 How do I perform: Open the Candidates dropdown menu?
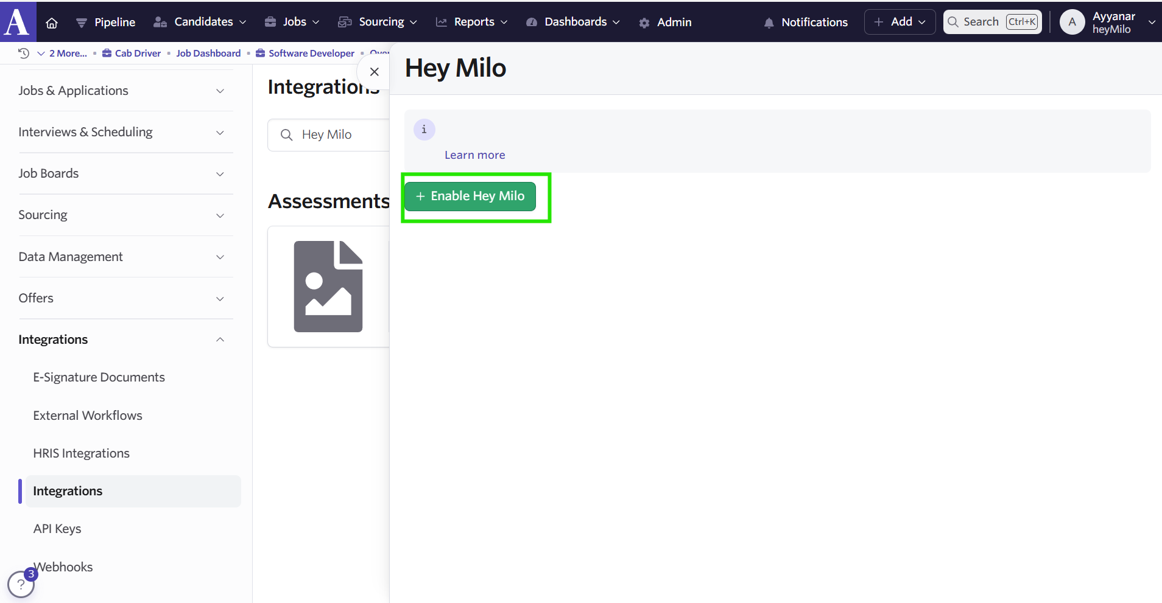(x=200, y=23)
